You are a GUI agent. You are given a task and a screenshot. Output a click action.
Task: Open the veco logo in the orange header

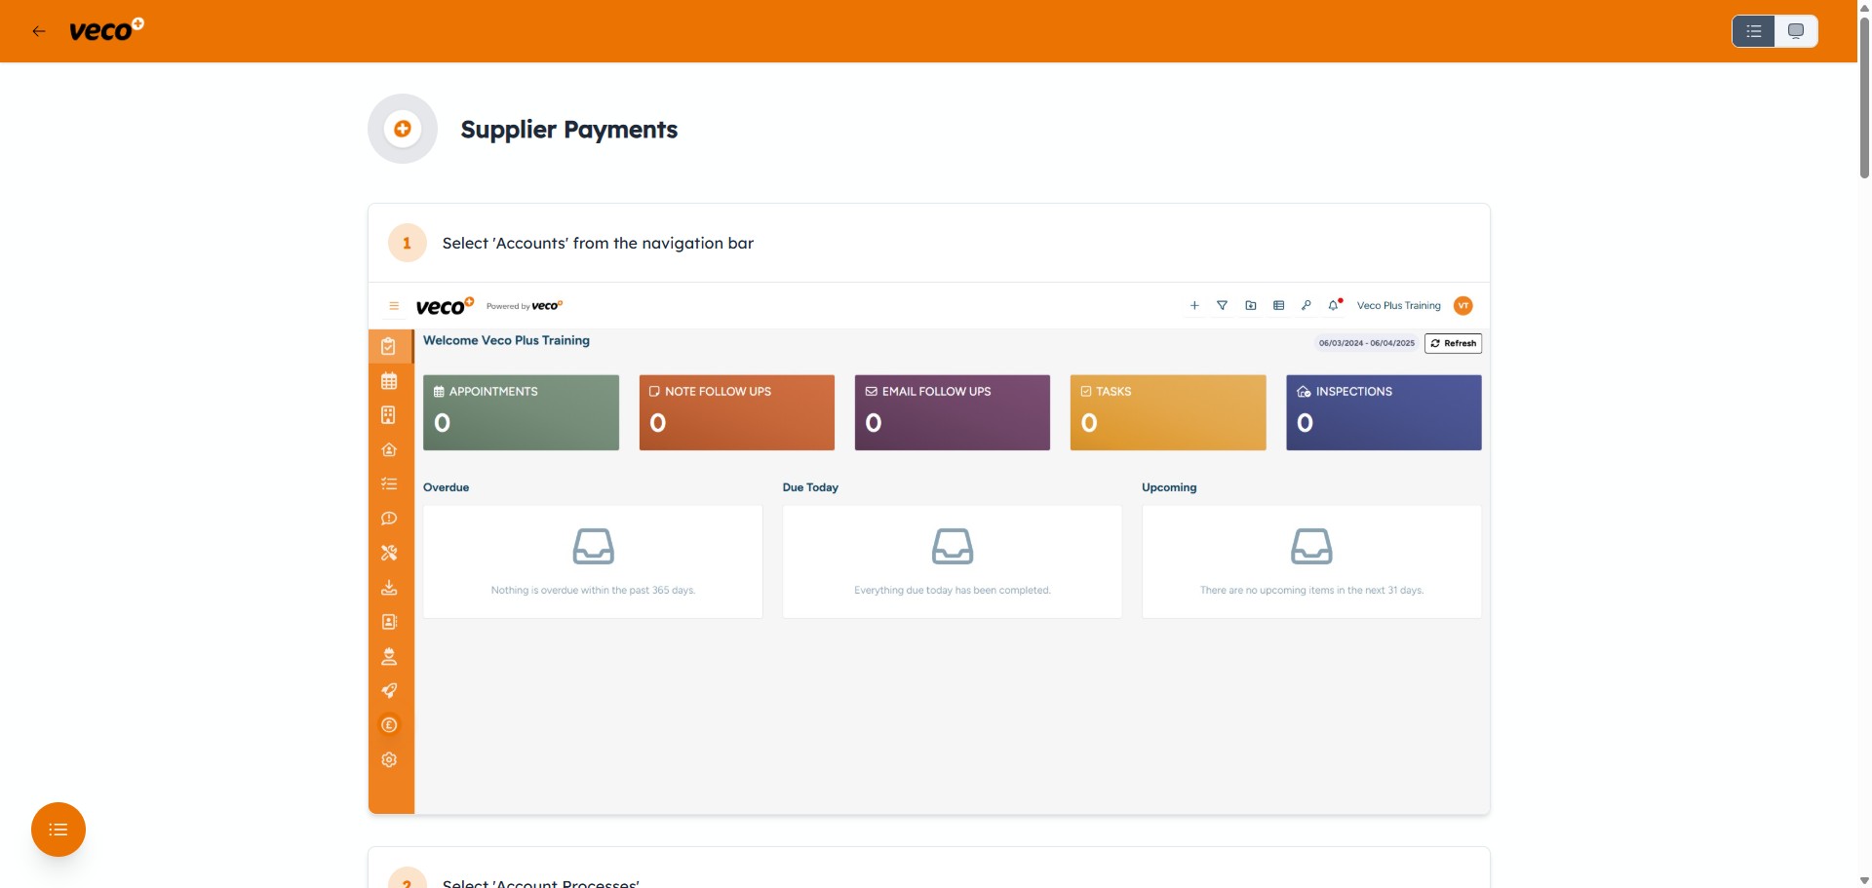106,30
